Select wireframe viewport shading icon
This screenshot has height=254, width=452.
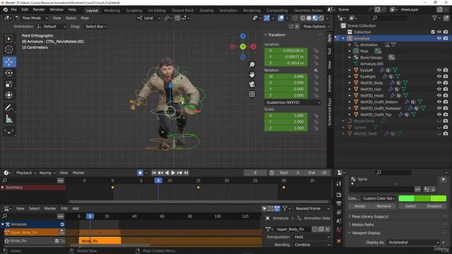coord(303,18)
